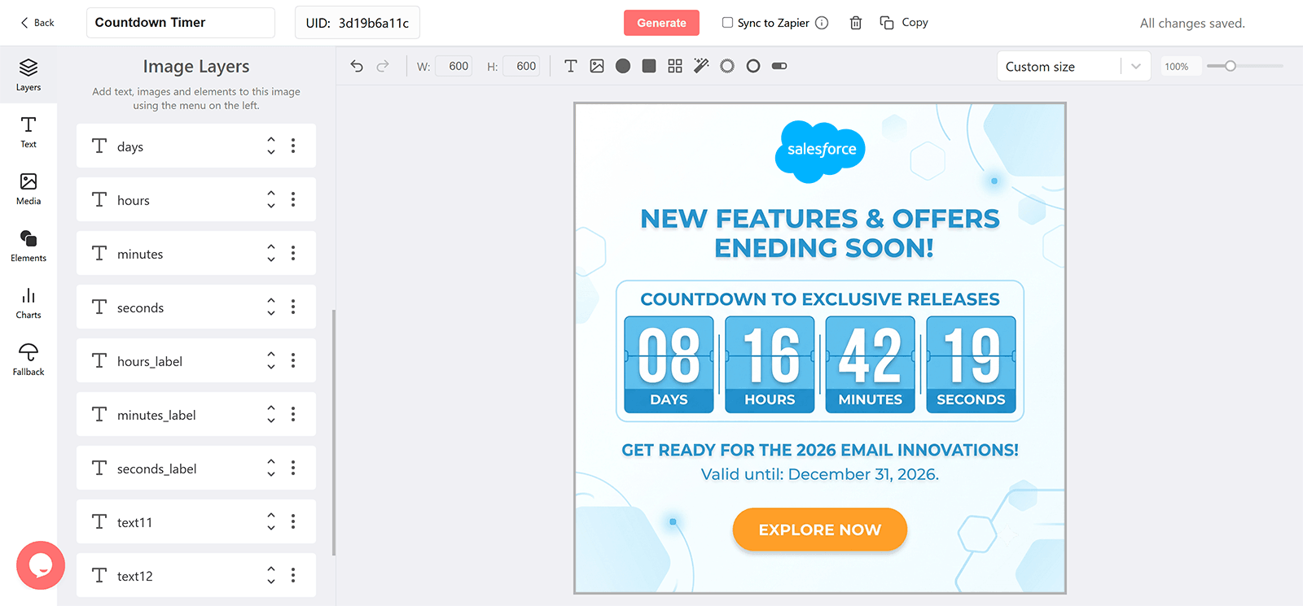1303x606 pixels.
Task: Add the progress bar pill element
Action: pyautogui.click(x=779, y=66)
